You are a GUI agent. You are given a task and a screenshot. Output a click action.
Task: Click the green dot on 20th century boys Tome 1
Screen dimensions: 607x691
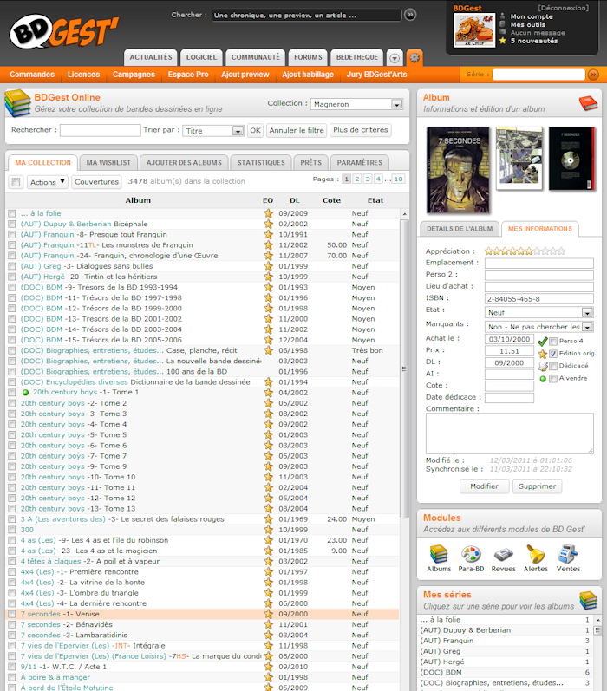[x=25, y=393]
